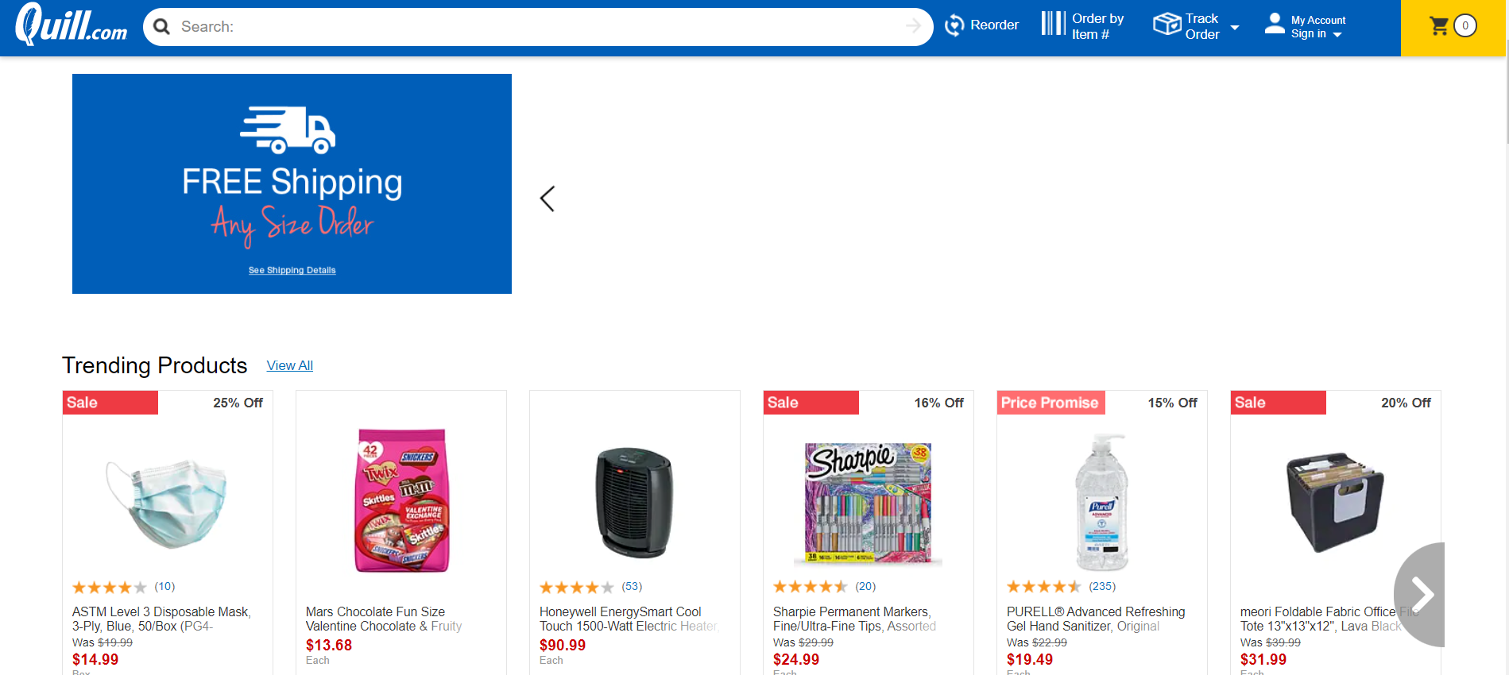Click the search magnifier icon
This screenshot has width=1509, height=675.
tap(161, 27)
